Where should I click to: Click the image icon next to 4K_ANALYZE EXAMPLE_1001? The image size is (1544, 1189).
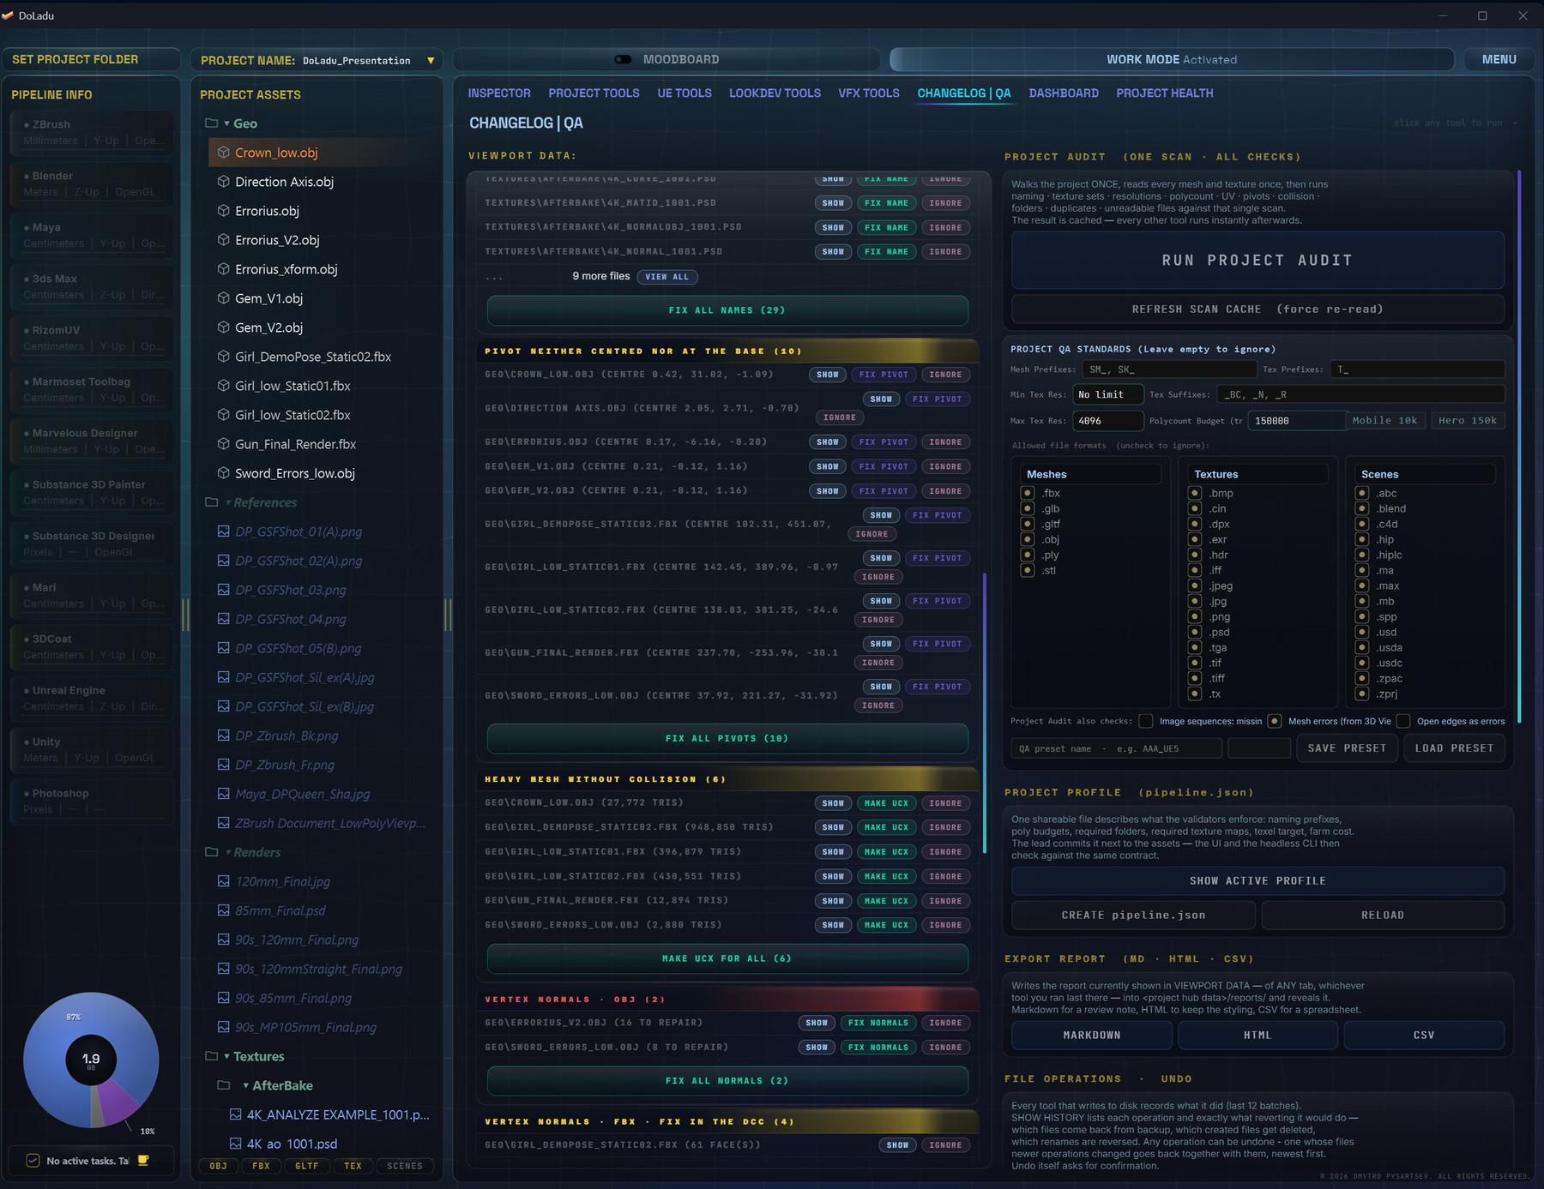point(235,1114)
